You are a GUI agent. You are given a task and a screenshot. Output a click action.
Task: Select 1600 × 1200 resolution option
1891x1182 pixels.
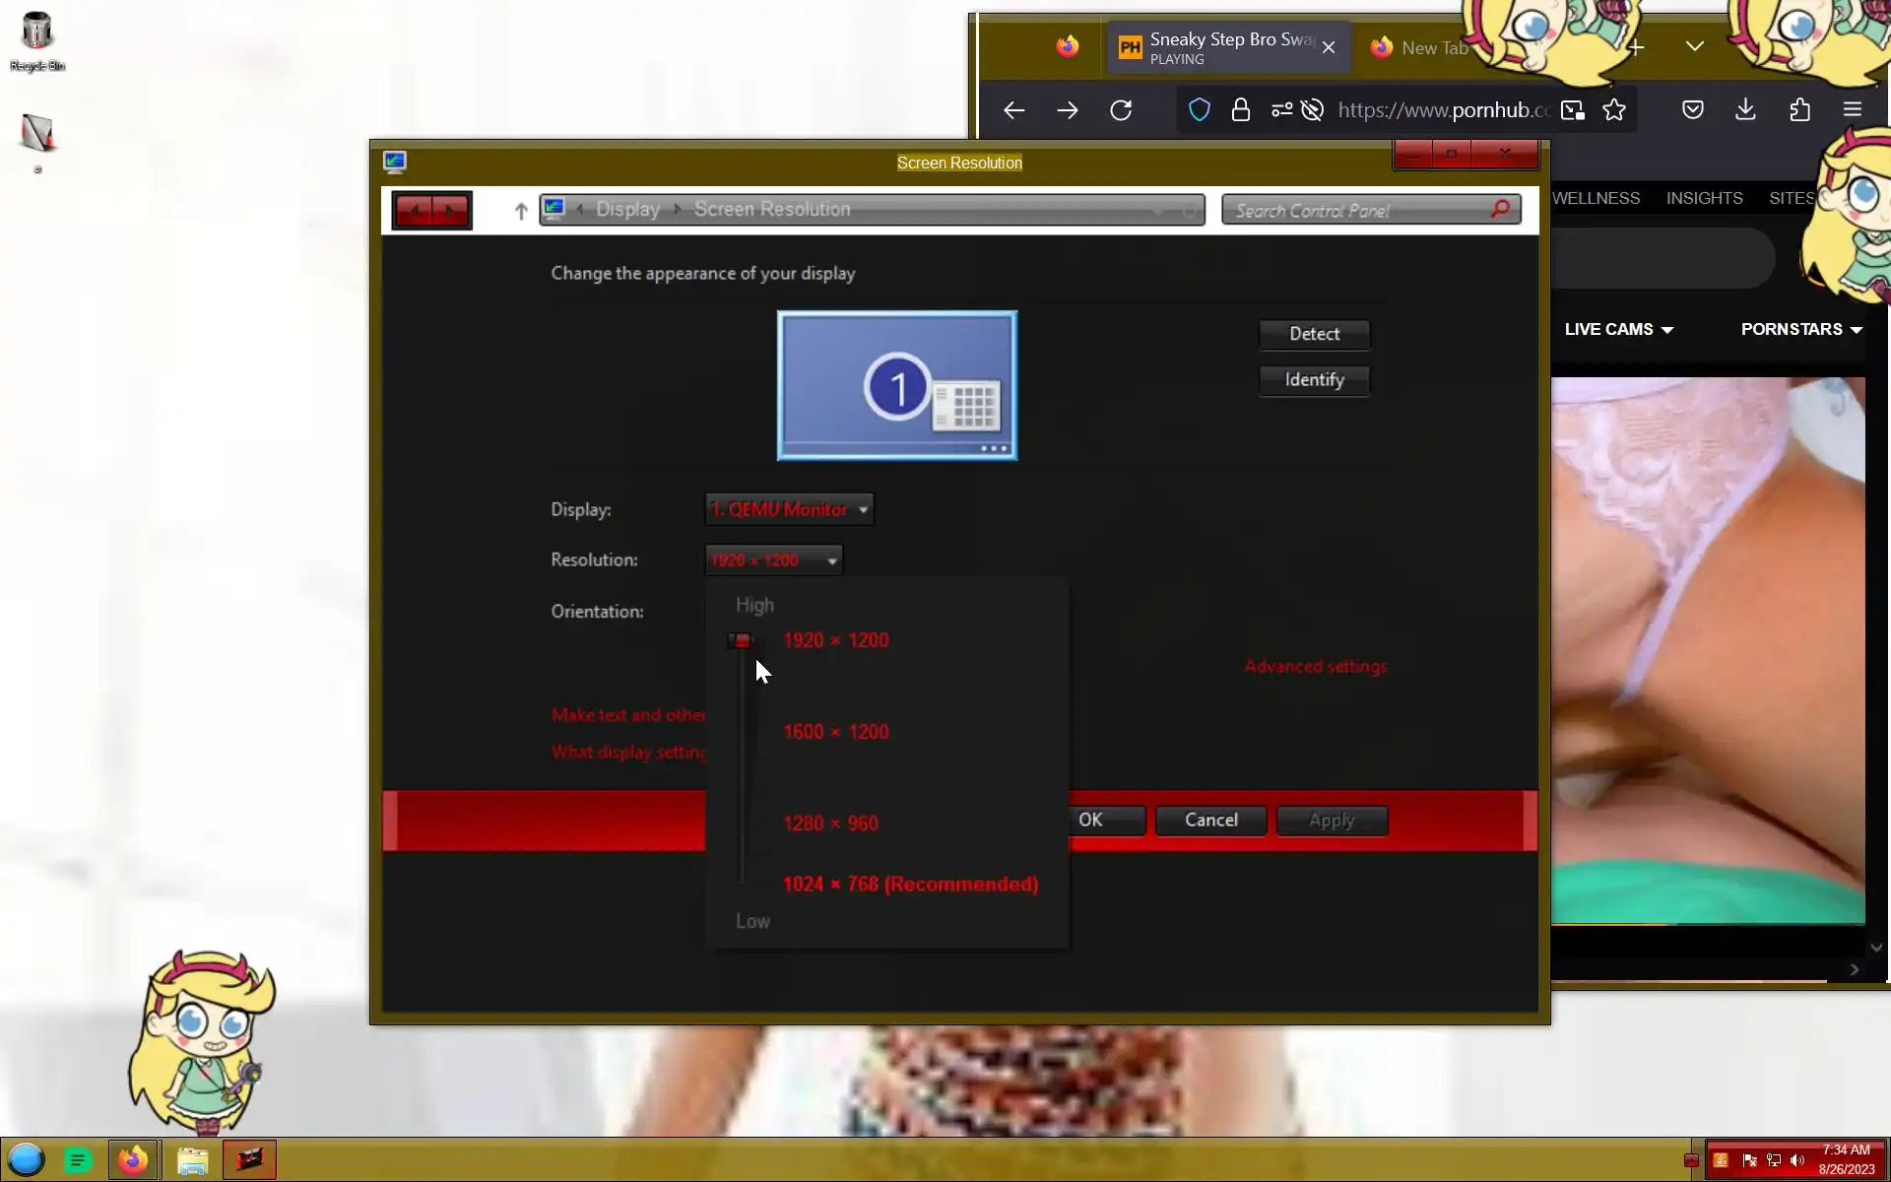[x=835, y=732]
